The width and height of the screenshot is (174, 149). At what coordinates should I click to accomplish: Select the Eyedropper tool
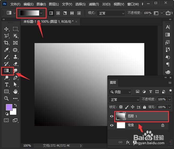tap(6, 50)
